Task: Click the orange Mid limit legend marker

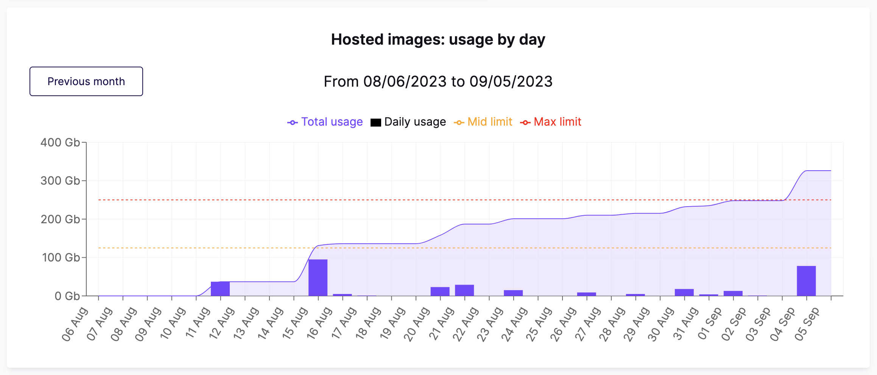Action: tap(459, 123)
